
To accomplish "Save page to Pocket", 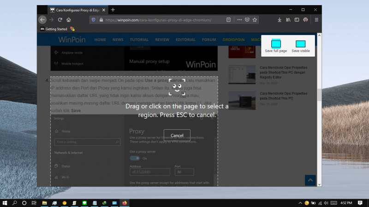I will click(247, 20).
